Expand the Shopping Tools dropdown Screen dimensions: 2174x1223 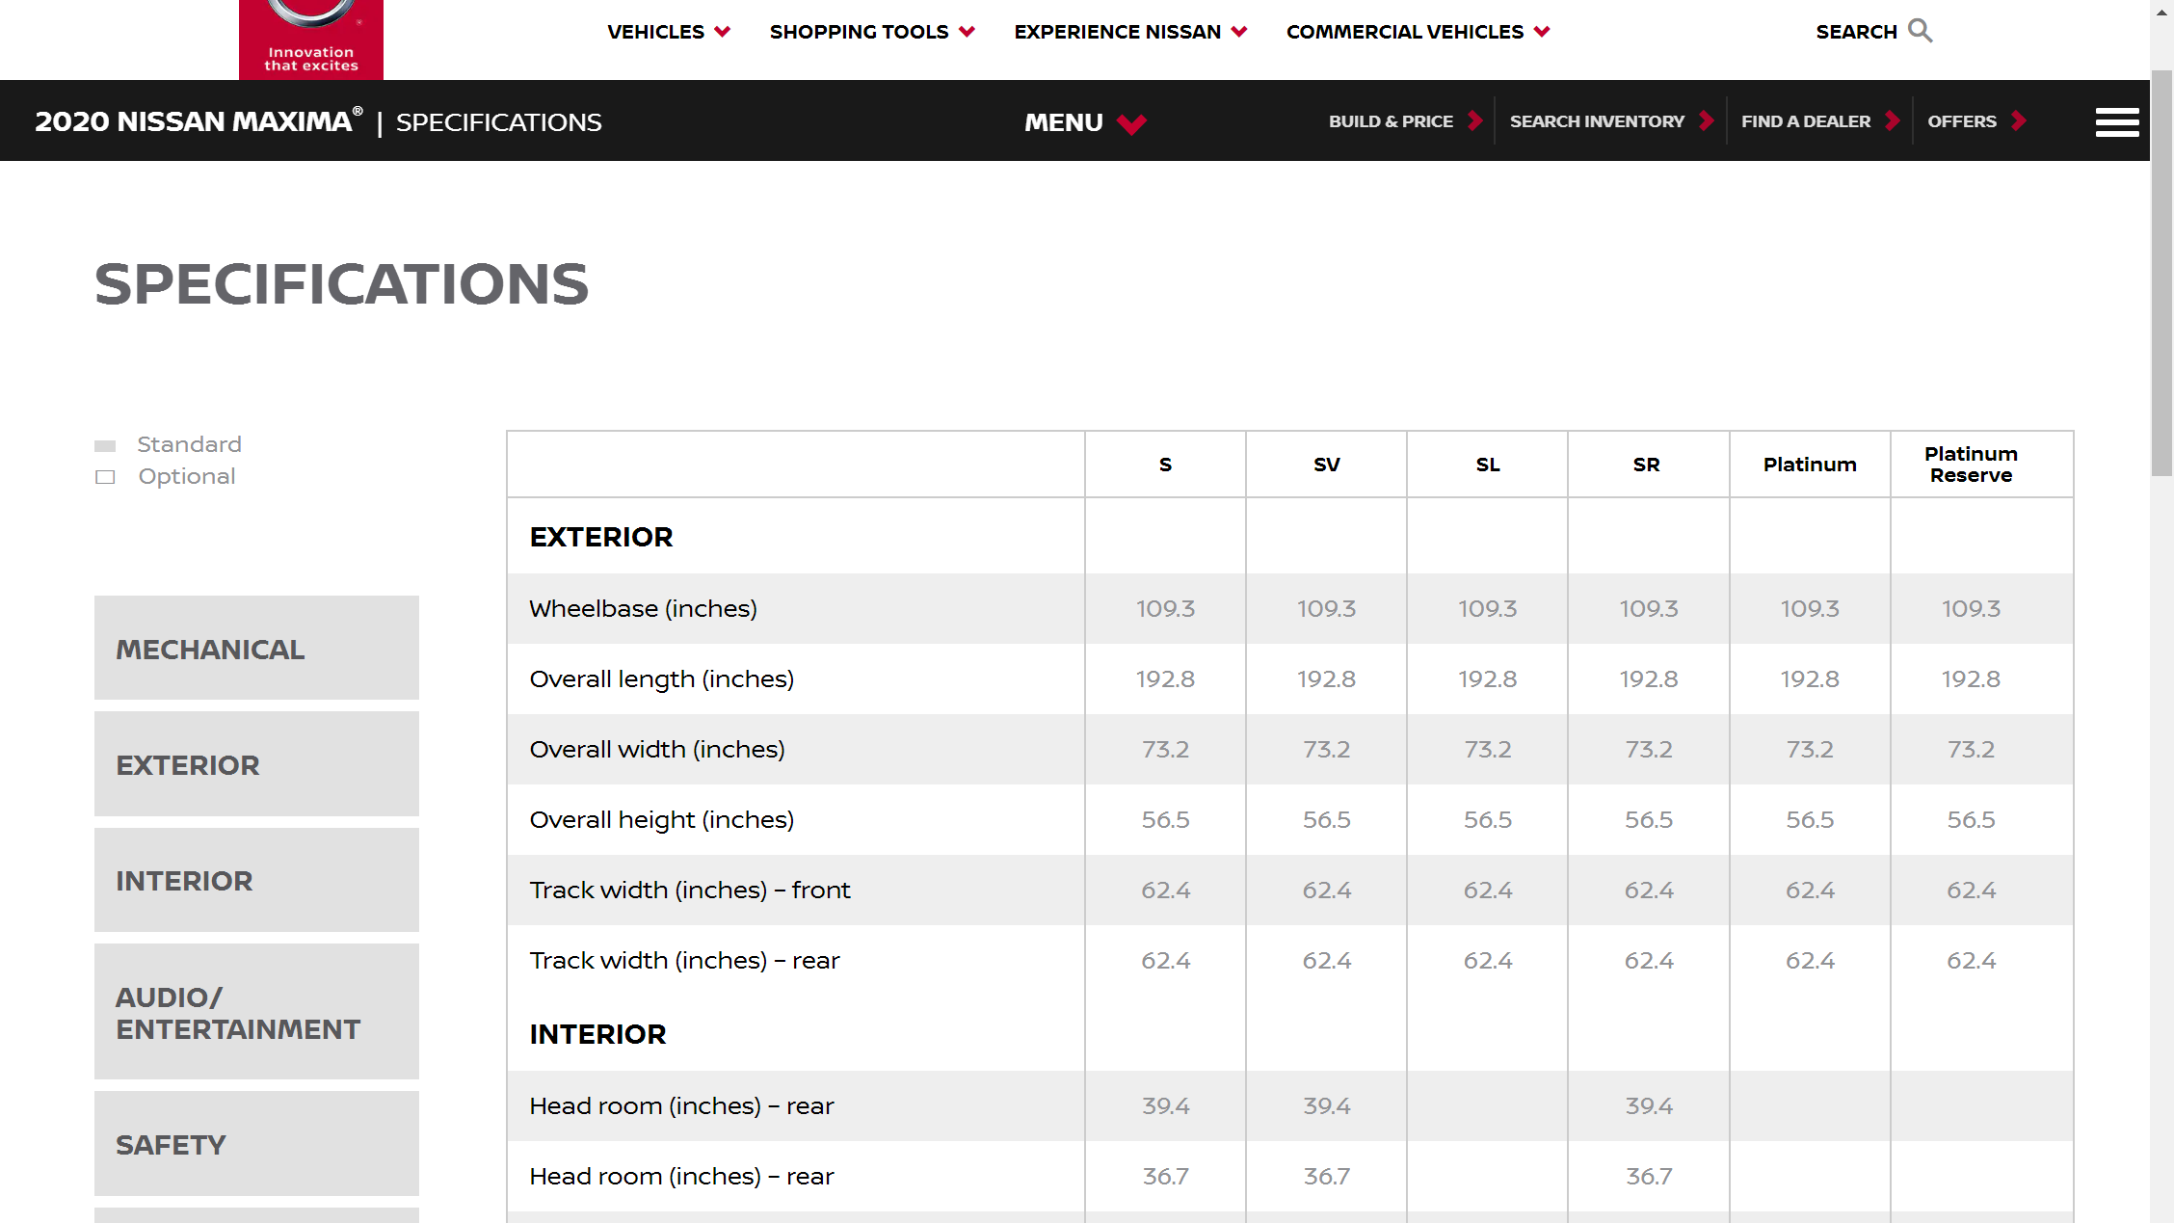coord(872,32)
